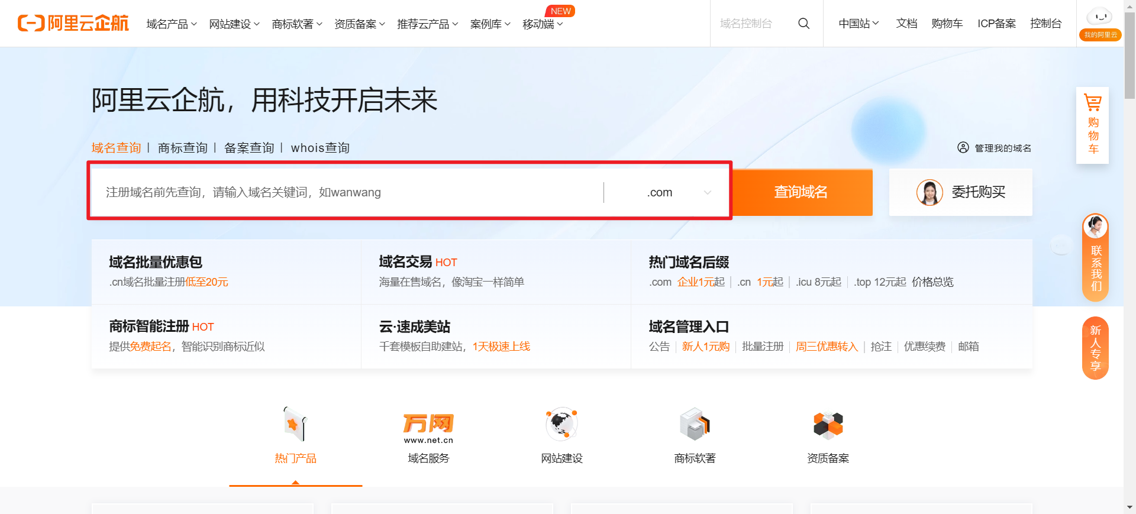
Task: Click the 委托购买 button
Action: (960, 192)
